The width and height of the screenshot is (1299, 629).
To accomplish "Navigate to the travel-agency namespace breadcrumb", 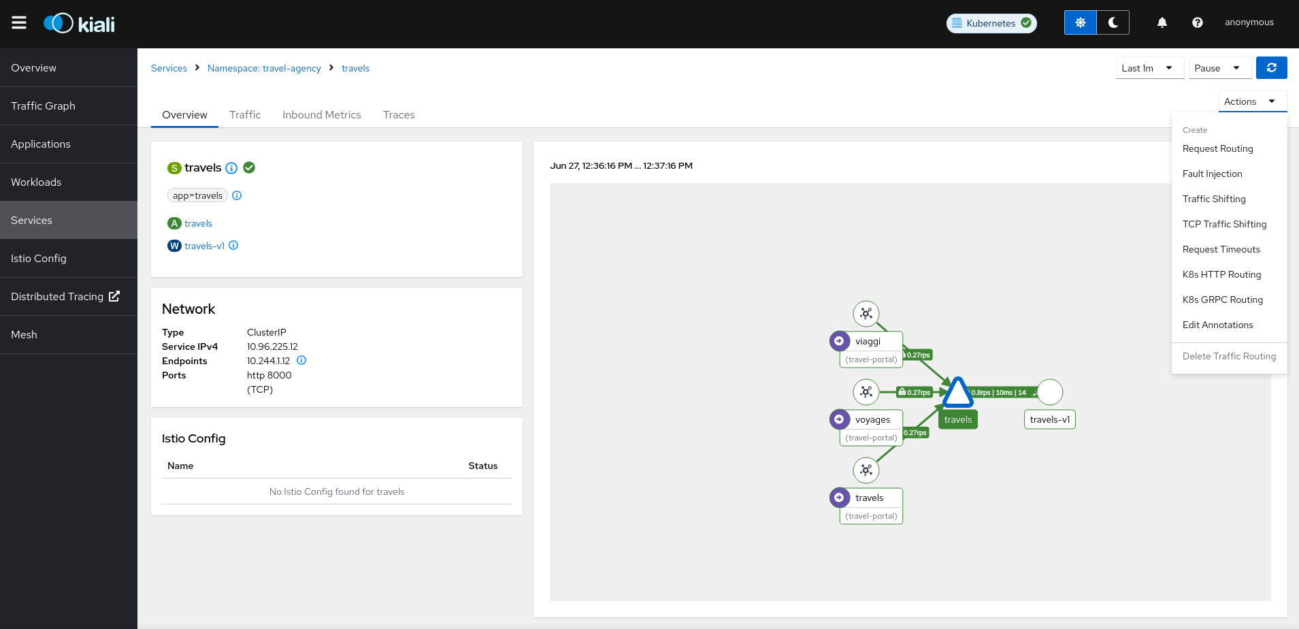I will [x=264, y=68].
